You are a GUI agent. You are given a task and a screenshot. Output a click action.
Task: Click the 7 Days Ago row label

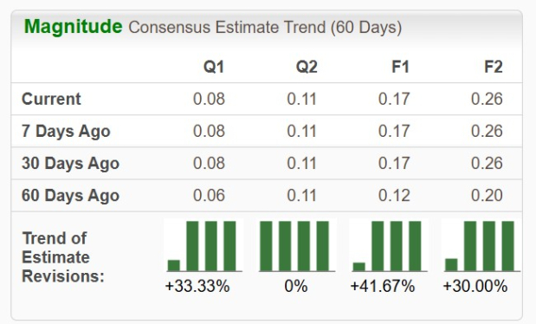[x=66, y=132]
